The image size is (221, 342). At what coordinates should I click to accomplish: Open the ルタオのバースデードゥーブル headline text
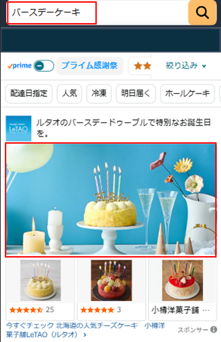(123, 128)
